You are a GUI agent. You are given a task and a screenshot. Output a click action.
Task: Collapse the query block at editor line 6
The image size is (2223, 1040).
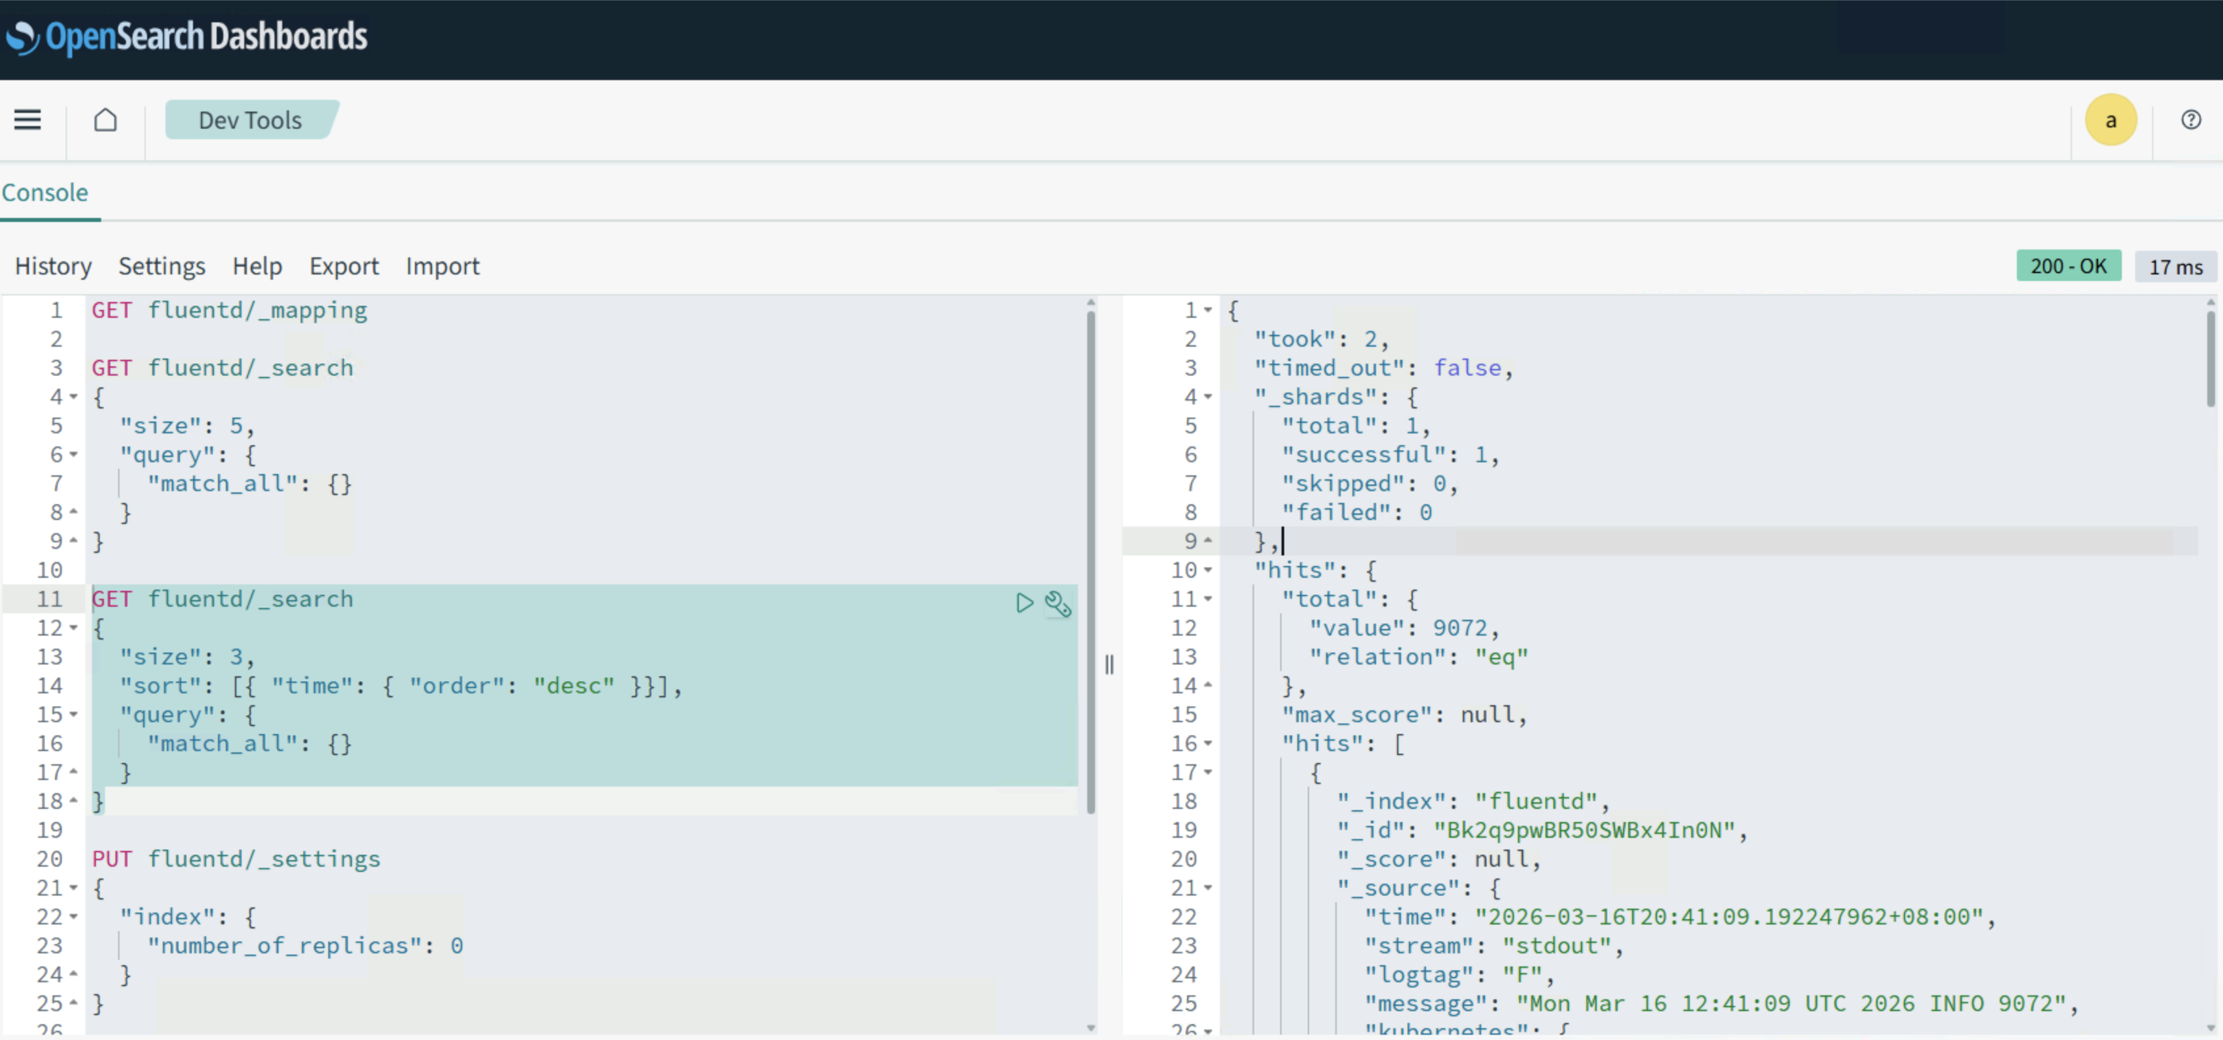coord(74,455)
